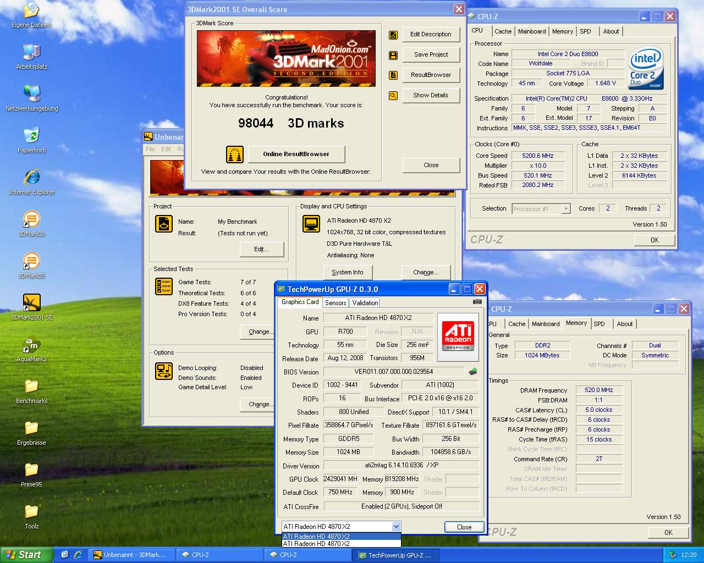The image size is (704, 563).
Task: Click the floppy icon beside Save Project
Action: pyautogui.click(x=393, y=55)
